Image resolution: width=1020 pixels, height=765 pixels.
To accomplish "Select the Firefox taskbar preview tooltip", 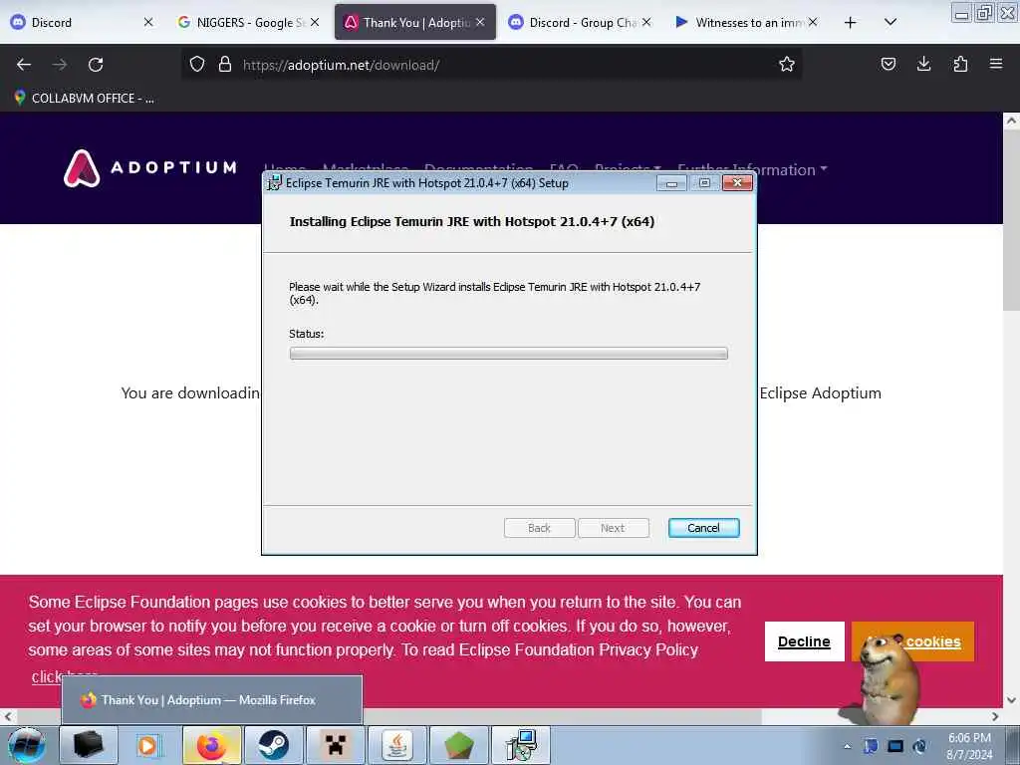I will coord(212,700).
